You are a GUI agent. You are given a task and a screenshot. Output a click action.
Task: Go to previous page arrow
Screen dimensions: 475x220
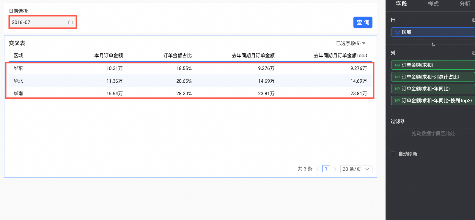click(317, 169)
